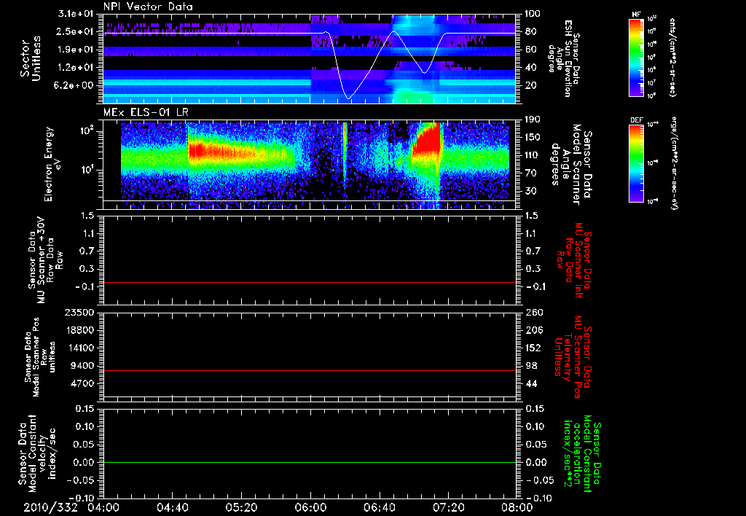Click the 260 telemetry axis tick
Image resolution: width=746 pixels, height=516 pixels.
tap(533, 312)
